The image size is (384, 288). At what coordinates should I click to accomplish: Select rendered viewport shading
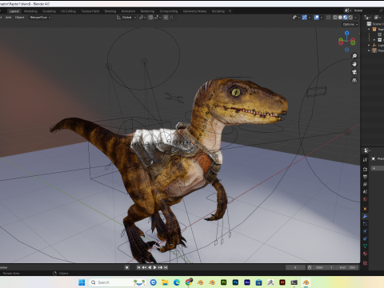coord(350,18)
